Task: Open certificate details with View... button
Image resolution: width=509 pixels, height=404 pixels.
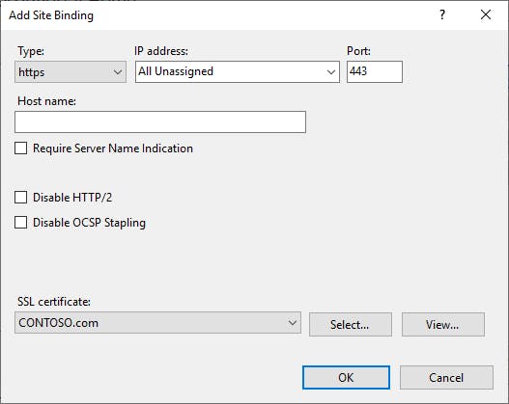Action: [x=443, y=324]
